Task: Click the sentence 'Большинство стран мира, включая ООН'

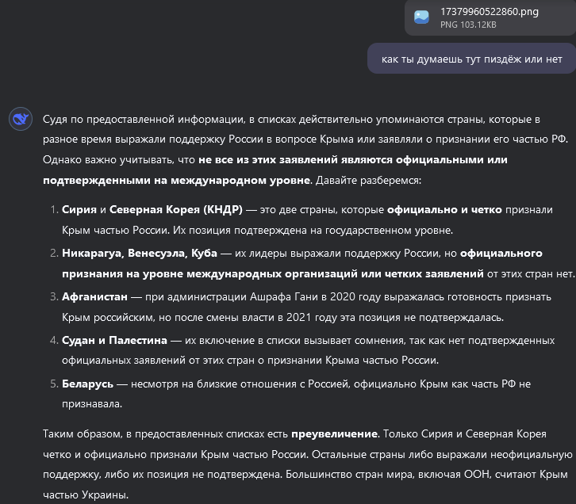Action: [387, 475]
